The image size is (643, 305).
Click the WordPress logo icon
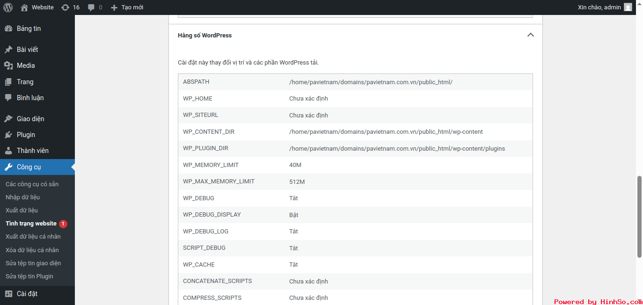tap(8, 7)
